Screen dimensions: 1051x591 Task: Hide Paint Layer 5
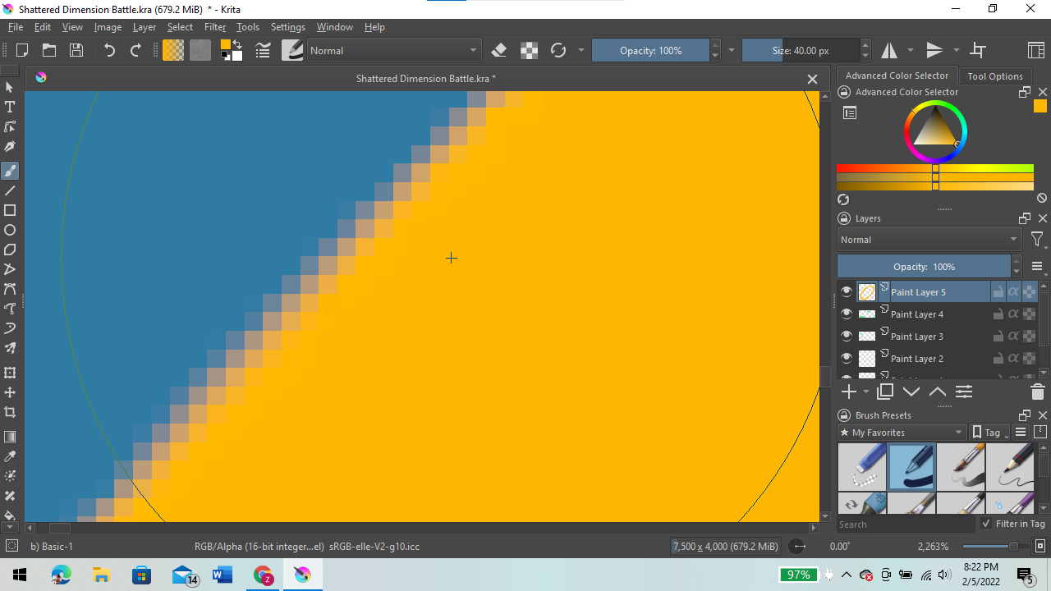click(x=847, y=291)
